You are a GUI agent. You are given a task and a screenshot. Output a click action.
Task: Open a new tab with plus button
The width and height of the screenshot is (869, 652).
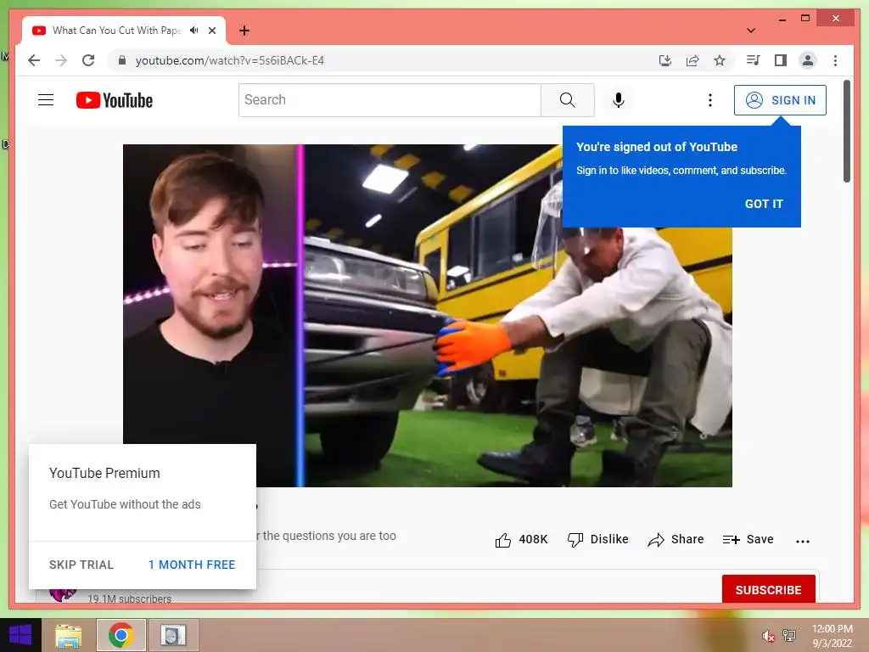(x=244, y=31)
